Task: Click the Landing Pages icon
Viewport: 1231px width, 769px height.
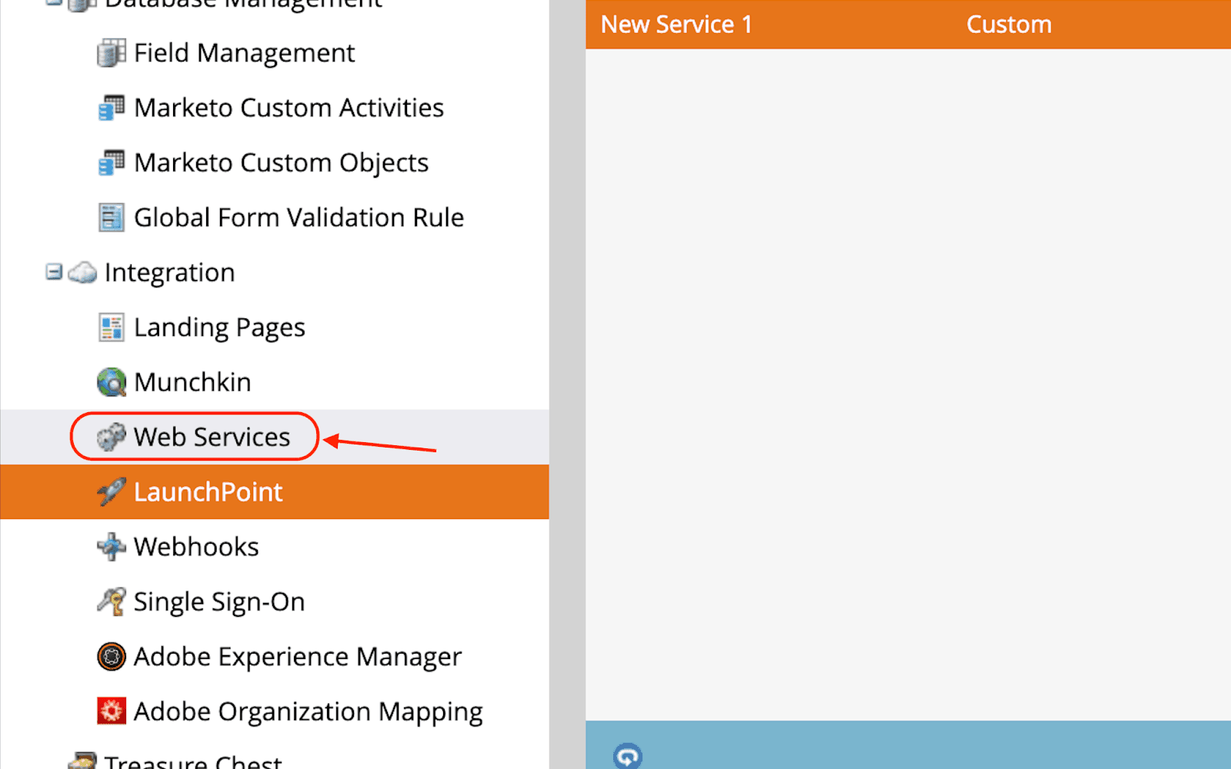Action: (111, 328)
